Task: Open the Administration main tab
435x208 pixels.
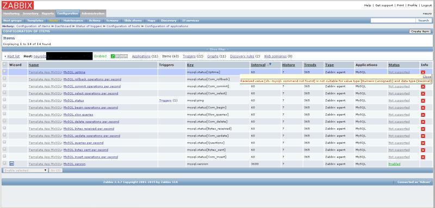Action: [x=93, y=14]
